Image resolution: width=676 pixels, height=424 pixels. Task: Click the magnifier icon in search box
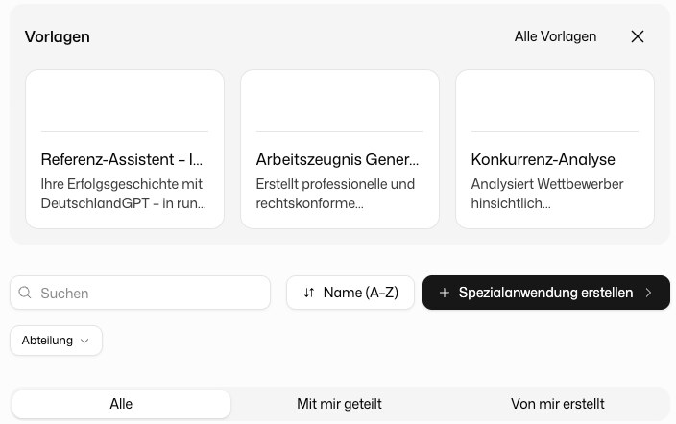coord(25,293)
